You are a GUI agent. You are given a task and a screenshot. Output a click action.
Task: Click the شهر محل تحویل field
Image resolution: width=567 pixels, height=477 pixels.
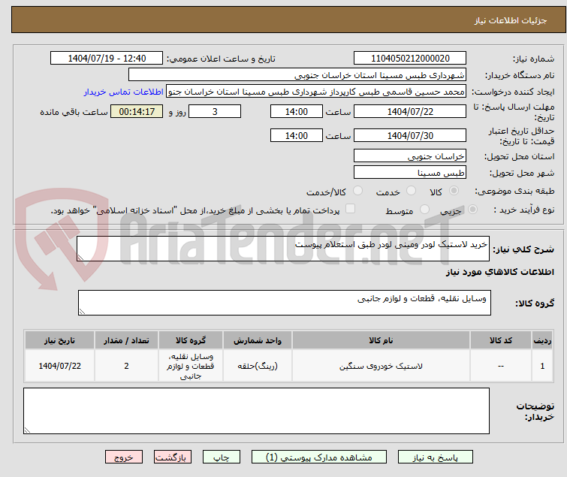410,173
